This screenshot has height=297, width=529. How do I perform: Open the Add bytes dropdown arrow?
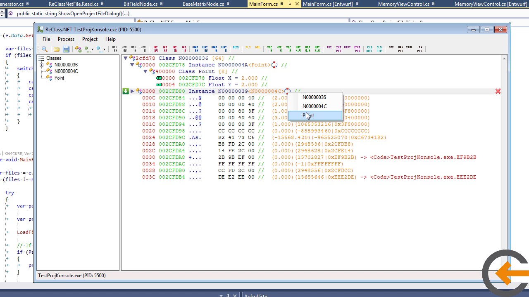pos(92,49)
